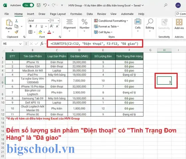Click the Select All corner triangle
Screen dimensions: 186x159
click(4, 50)
